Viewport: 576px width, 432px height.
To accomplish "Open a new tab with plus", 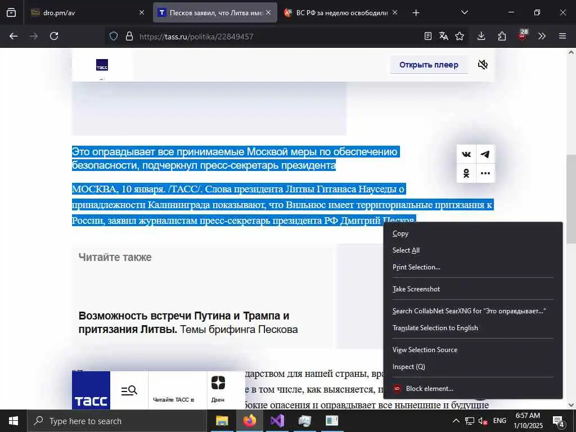I will [x=416, y=13].
